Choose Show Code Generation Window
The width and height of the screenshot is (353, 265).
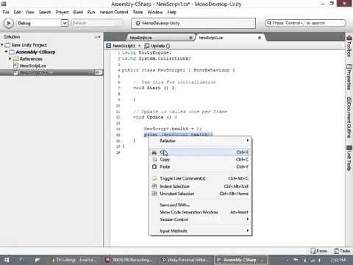[x=200, y=212]
